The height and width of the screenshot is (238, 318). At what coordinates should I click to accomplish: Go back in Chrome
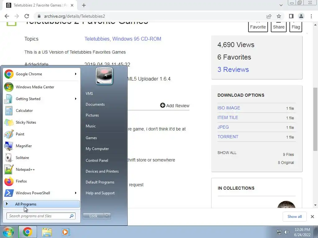[7, 16]
